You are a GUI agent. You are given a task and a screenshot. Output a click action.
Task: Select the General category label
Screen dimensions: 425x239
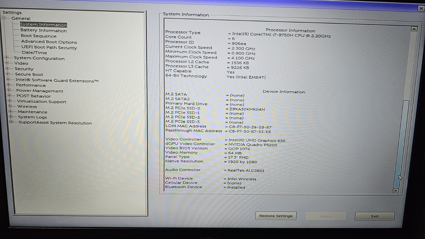click(x=21, y=18)
